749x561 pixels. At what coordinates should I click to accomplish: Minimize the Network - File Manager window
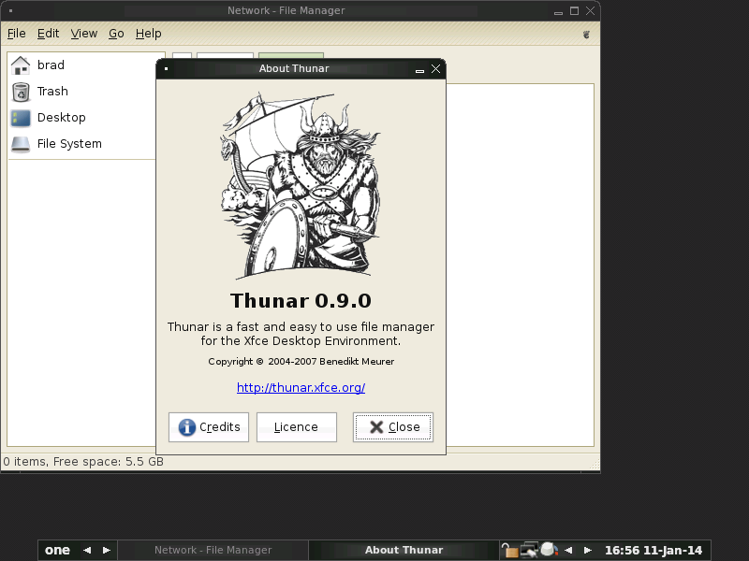[x=558, y=11]
